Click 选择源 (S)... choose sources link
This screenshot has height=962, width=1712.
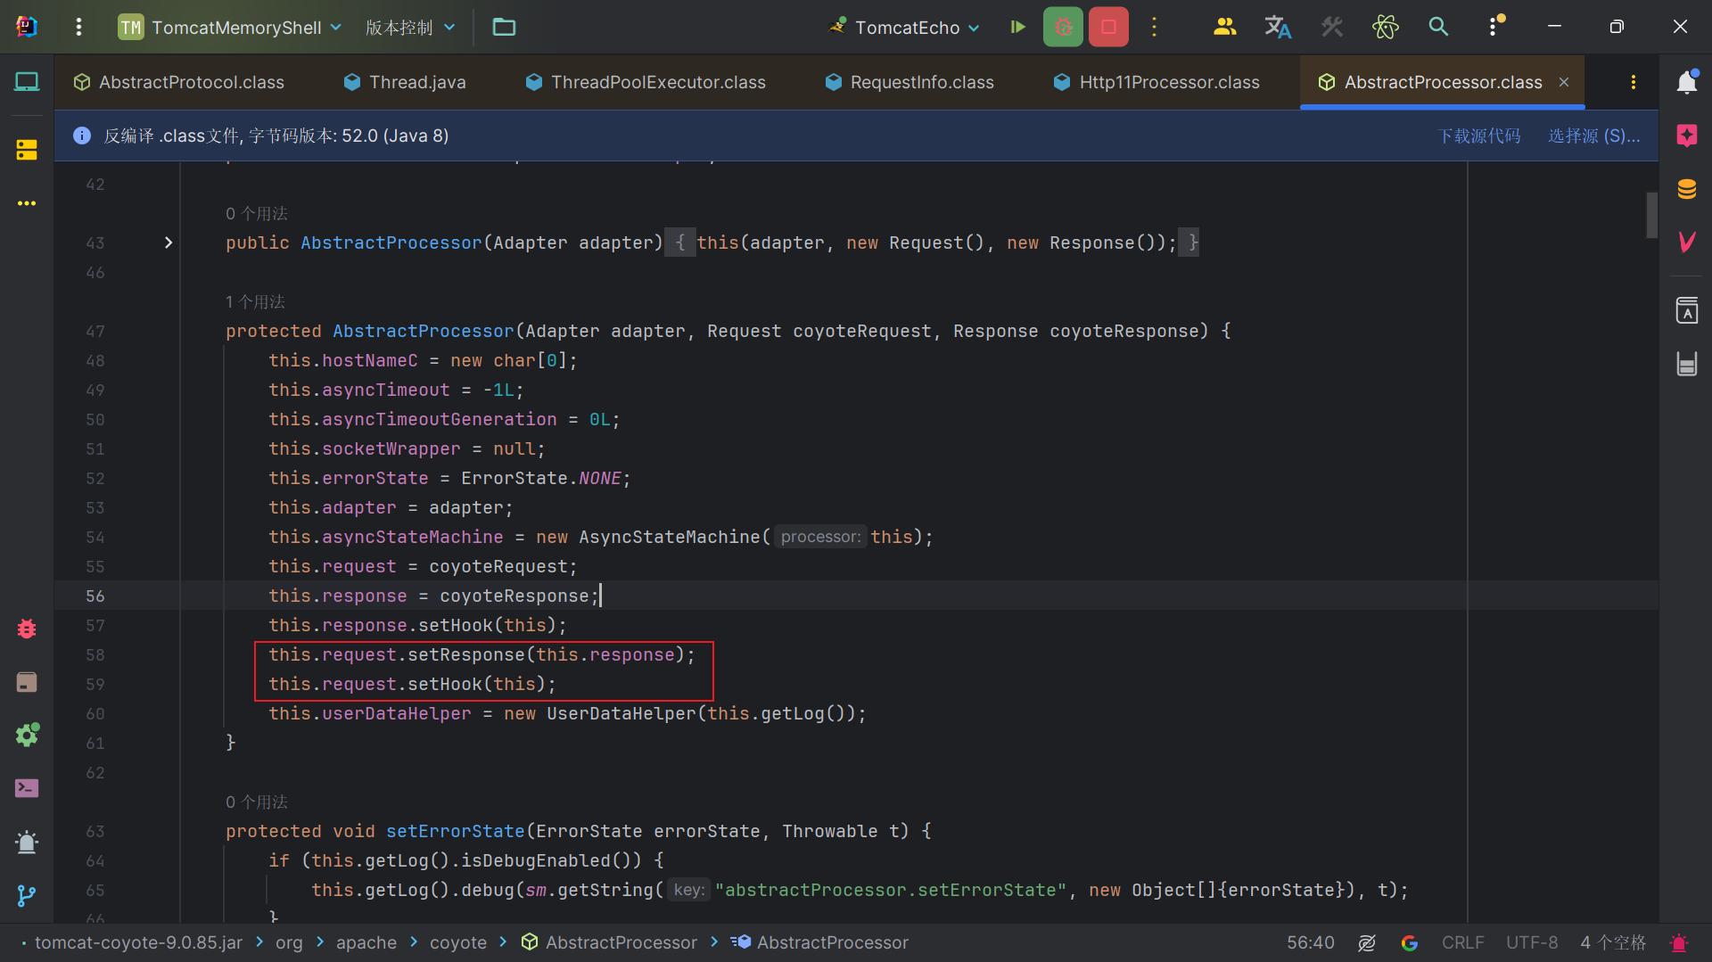tap(1593, 136)
